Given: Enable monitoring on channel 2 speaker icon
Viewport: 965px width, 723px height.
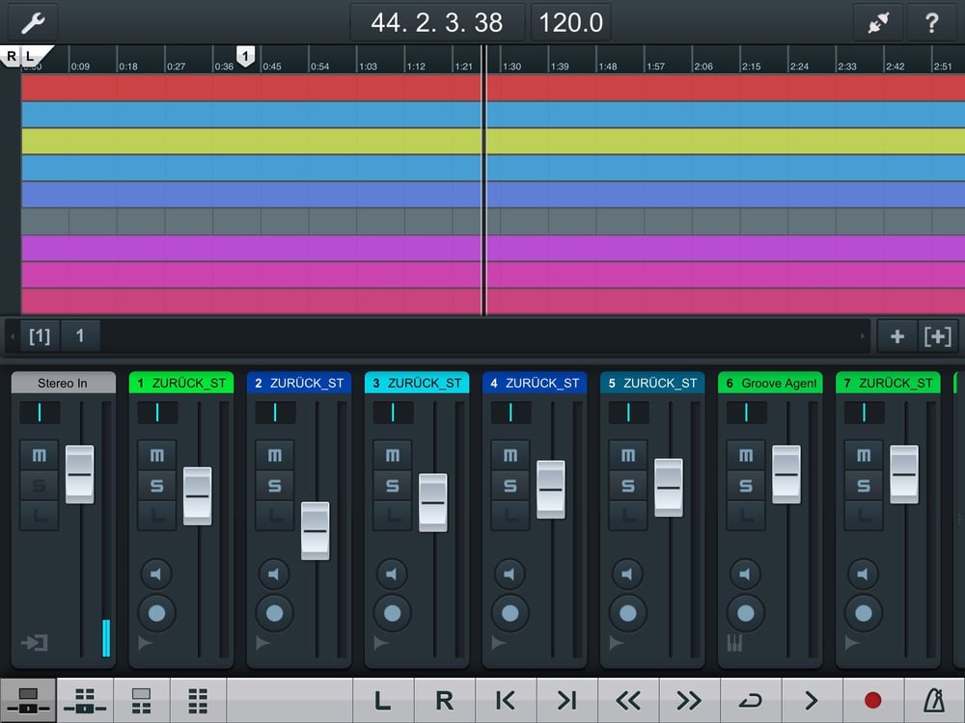Looking at the screenshot, I should click(x=274, y=575).
